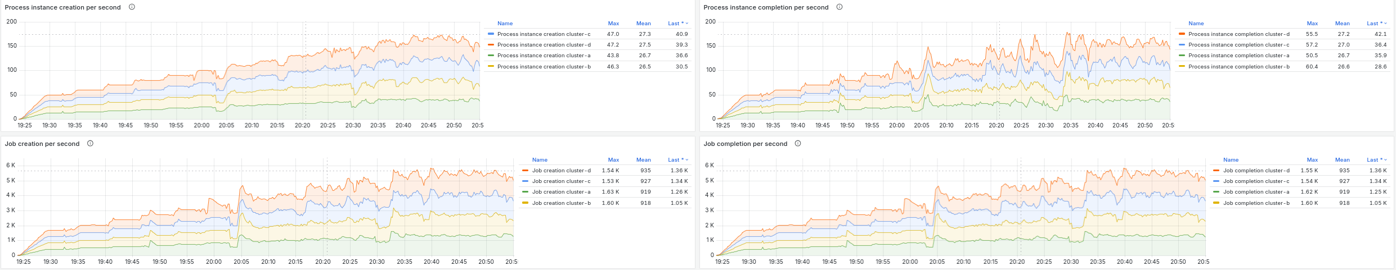Toggle series Job completion cluster-a
This screenshot has height=270, width=1396.
pyautogui.click(x=1256, y=191)
